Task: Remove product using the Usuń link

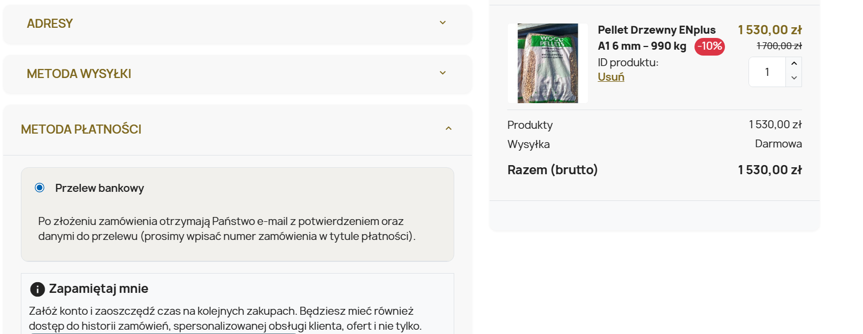Action: pyautogui.click(x=611, y=77)
